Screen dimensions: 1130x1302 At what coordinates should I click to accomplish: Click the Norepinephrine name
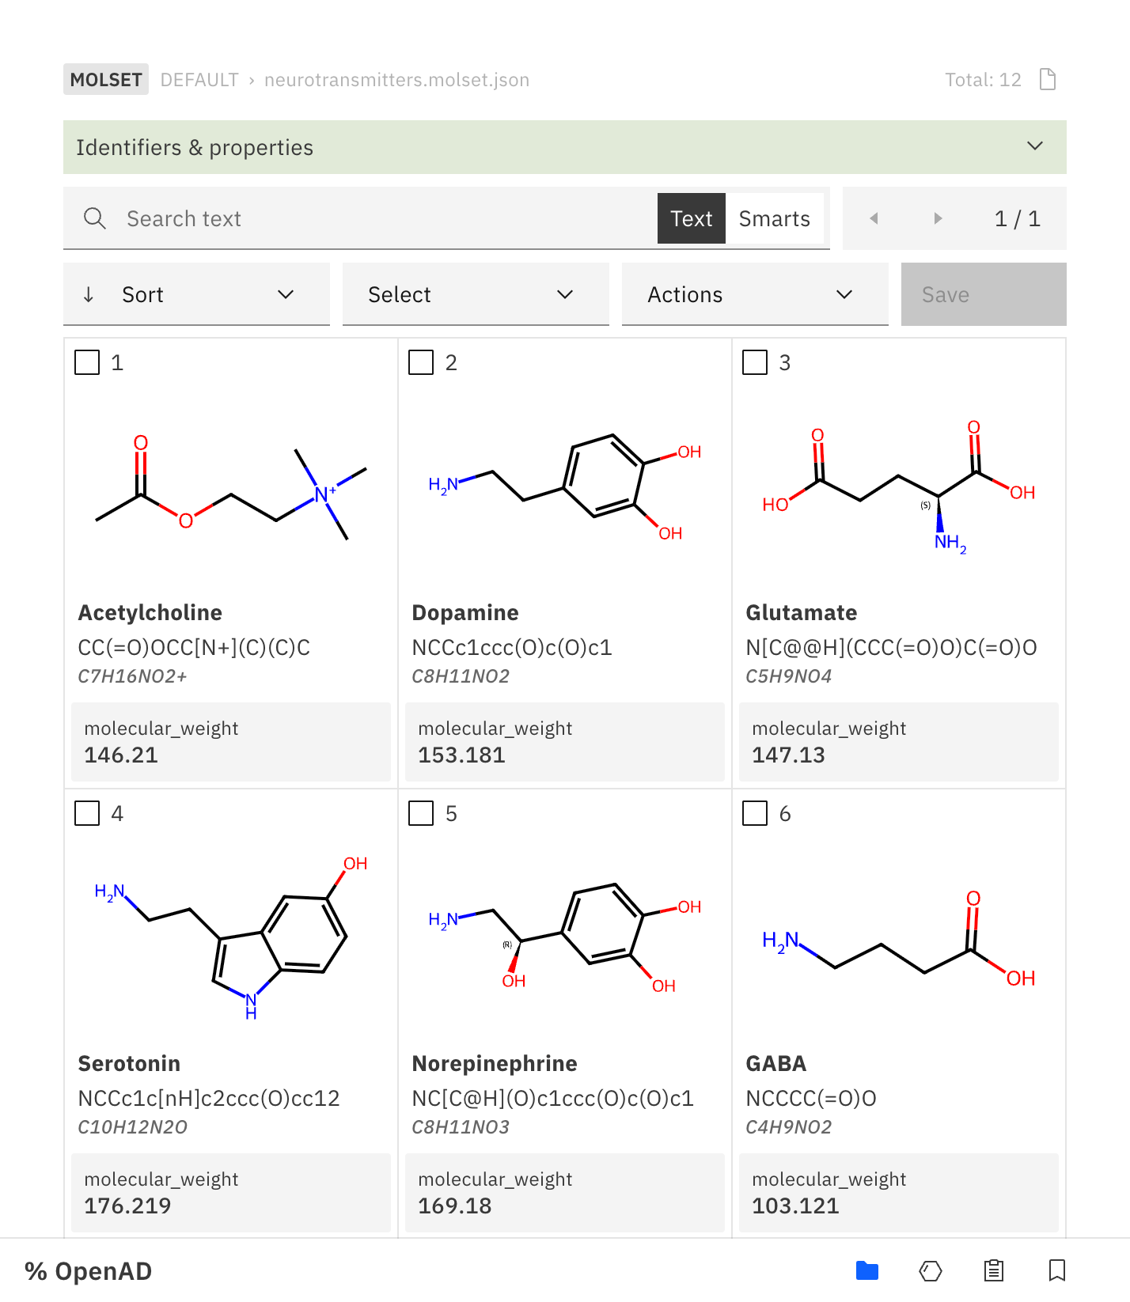tap(495, 1063)
